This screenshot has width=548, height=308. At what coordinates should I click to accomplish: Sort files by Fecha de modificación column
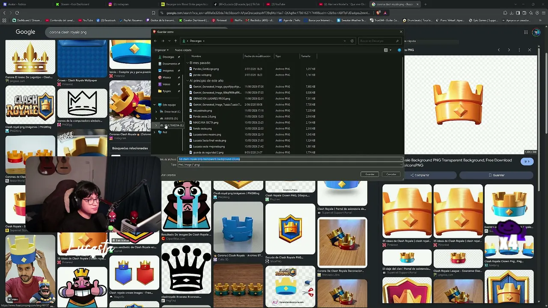(257, 56)
